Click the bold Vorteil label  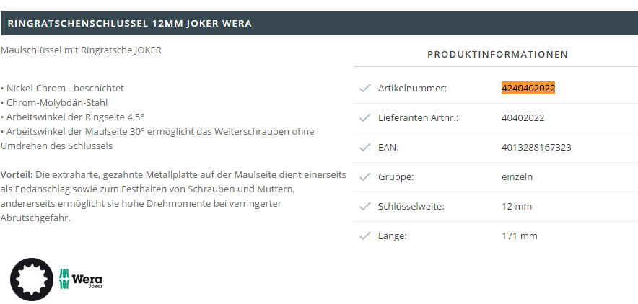pos(17,175)
